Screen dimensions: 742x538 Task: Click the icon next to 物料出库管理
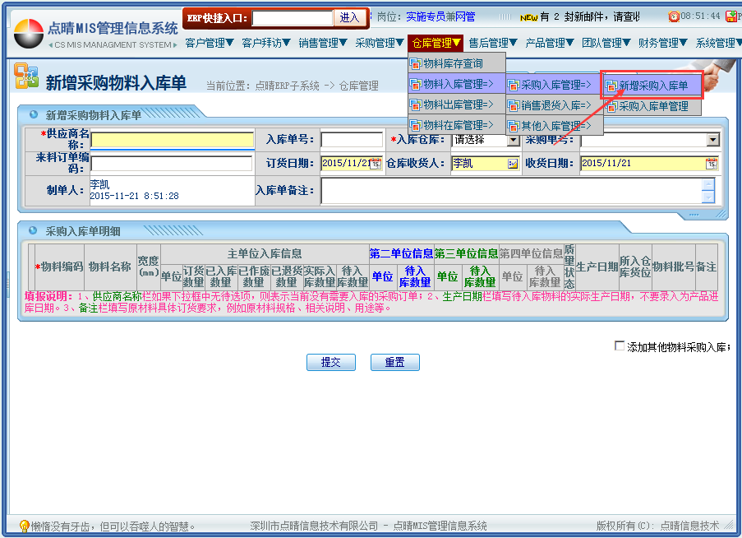coord(416,104)
